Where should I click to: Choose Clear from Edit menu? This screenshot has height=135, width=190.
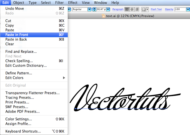[x=34, y=44]
